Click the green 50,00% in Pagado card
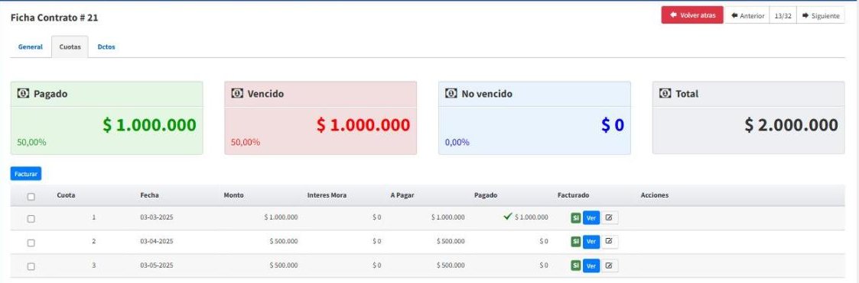The image size is (859, 283). click(x=32, y=143)
